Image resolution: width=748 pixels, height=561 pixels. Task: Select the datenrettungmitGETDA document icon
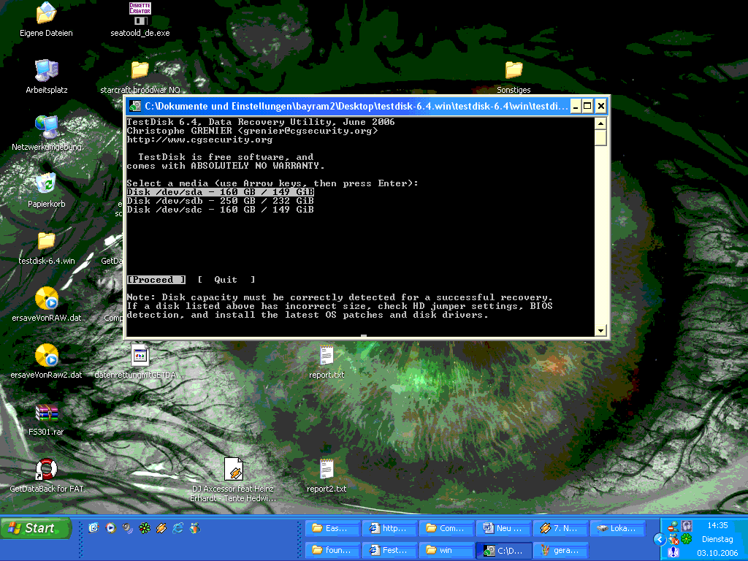[x=140, y=356]
